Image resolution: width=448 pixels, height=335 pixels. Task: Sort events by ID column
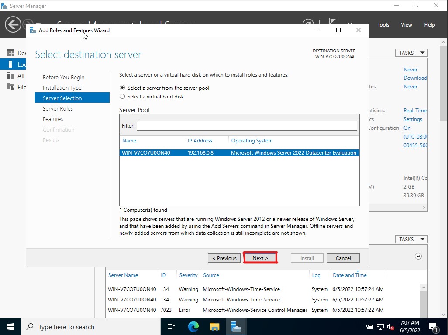tap(163, 275)
